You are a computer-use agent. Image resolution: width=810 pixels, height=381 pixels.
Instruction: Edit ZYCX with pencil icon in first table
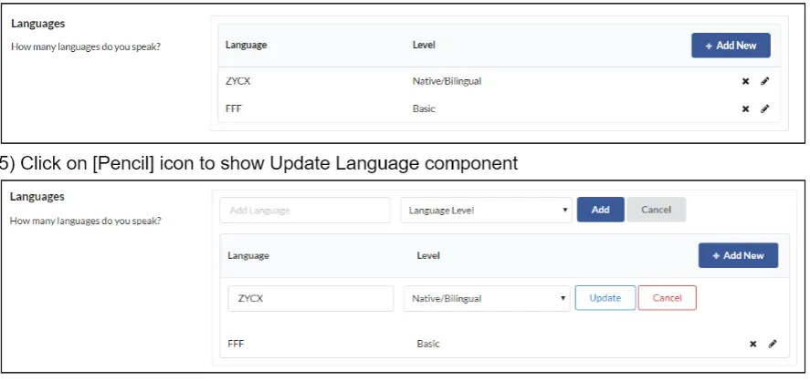click(764, 81)
